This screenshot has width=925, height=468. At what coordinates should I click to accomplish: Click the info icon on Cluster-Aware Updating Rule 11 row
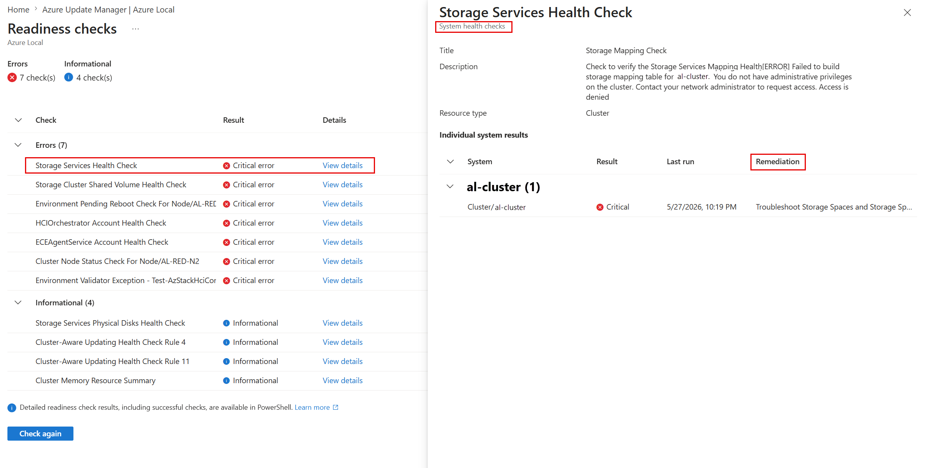227,361
